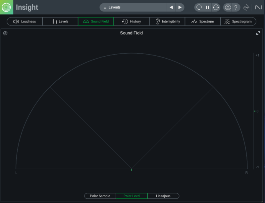Click the correlation meter's green indicator at 0

(x=254, y=111)
